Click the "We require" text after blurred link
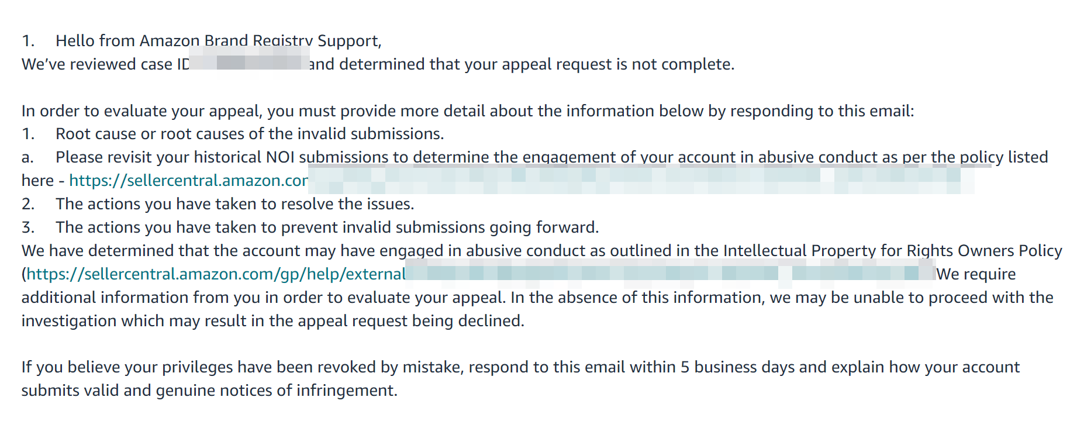1084x435 pixels. 976,274
